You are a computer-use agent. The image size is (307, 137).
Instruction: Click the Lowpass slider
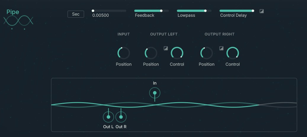pos(194,11)
